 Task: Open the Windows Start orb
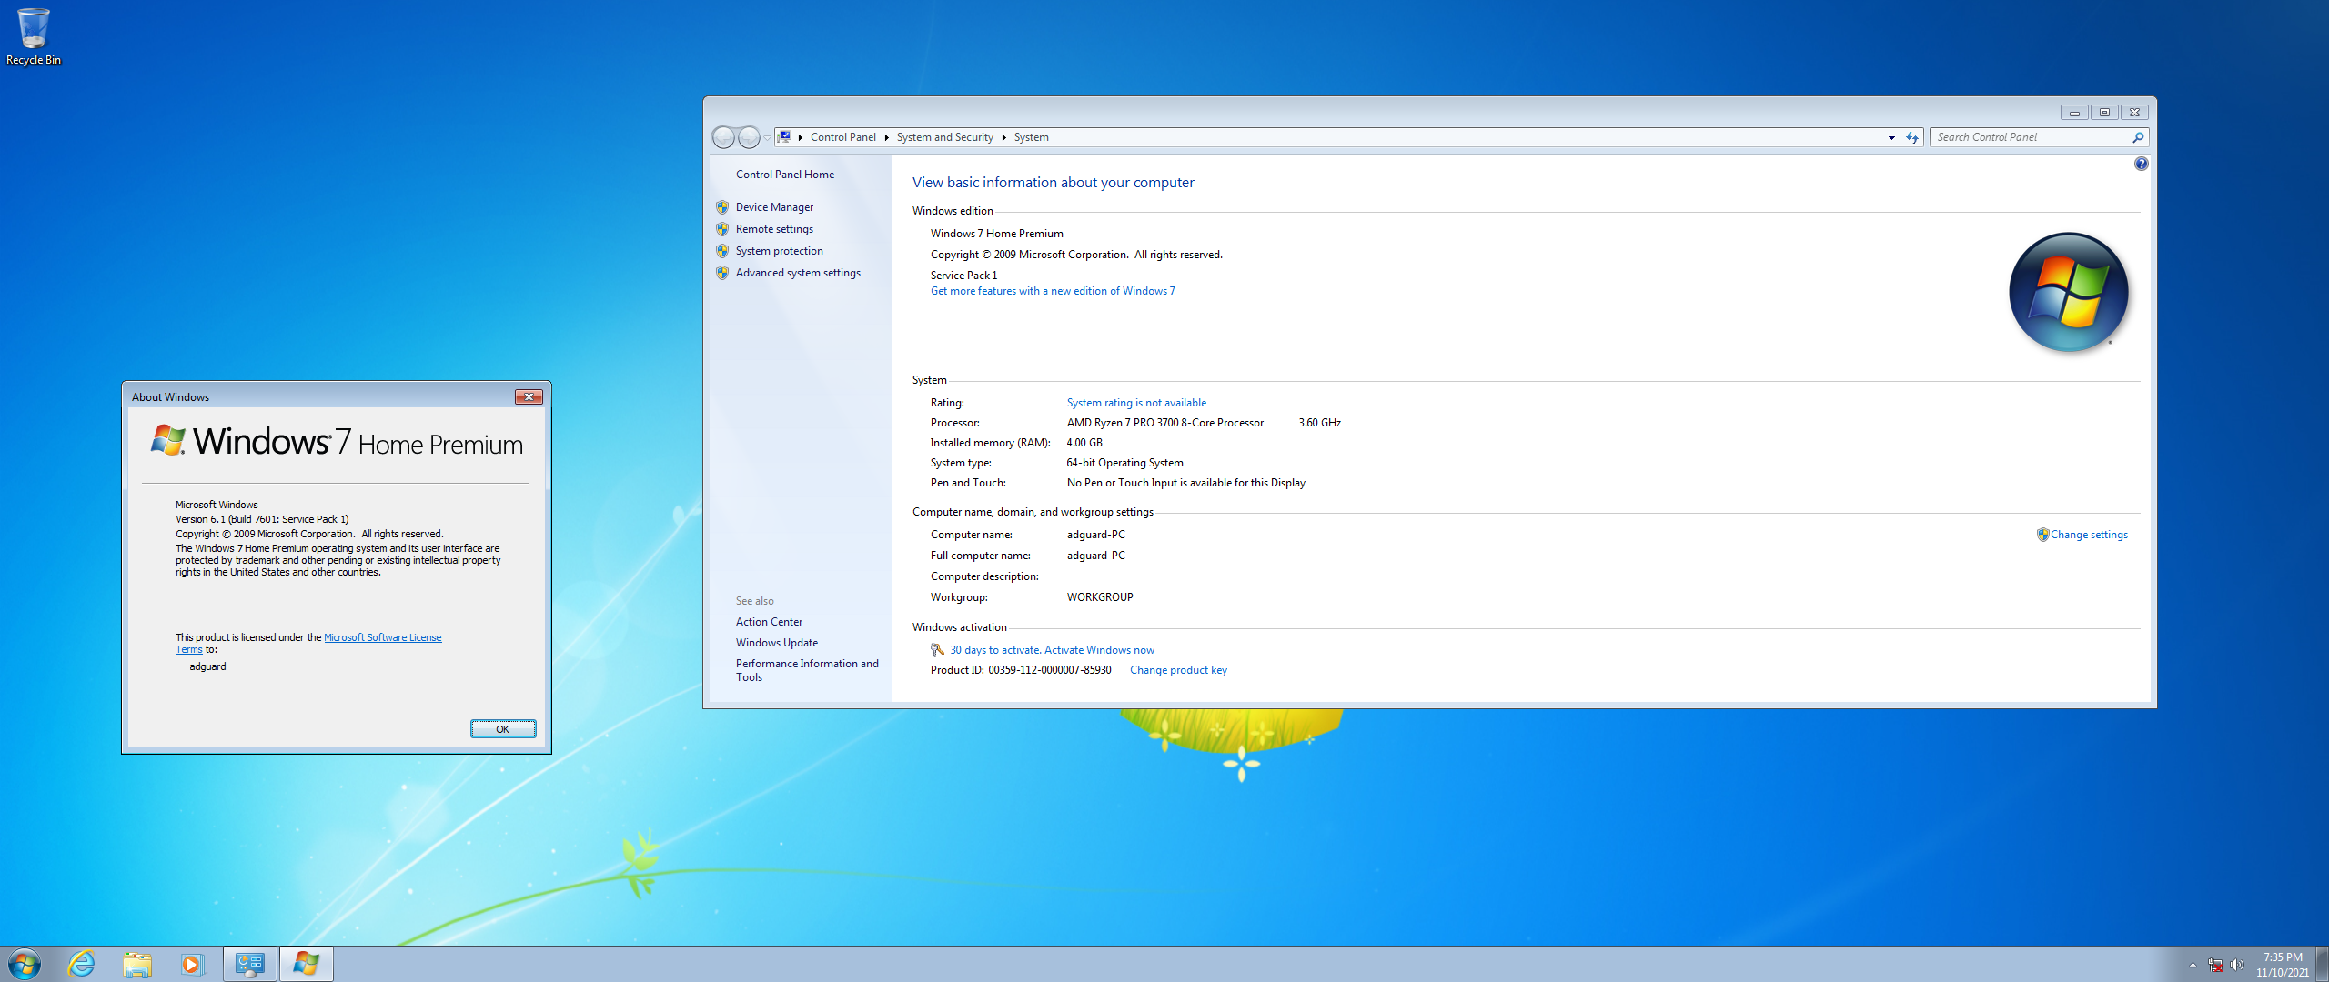point(25,964)
